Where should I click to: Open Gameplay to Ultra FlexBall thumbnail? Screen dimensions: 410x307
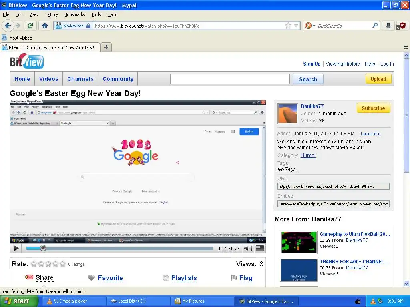tap(298, 243)
